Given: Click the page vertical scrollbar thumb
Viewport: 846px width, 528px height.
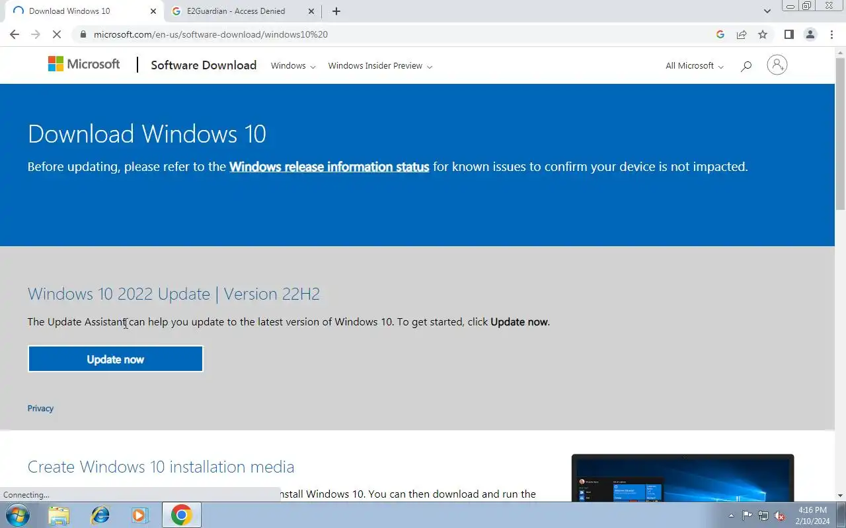Looking at the screenshot, I should tap(840, 134).
